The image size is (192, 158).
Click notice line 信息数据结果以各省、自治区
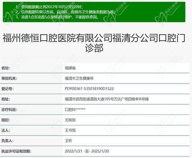click(x=66, y=12)
